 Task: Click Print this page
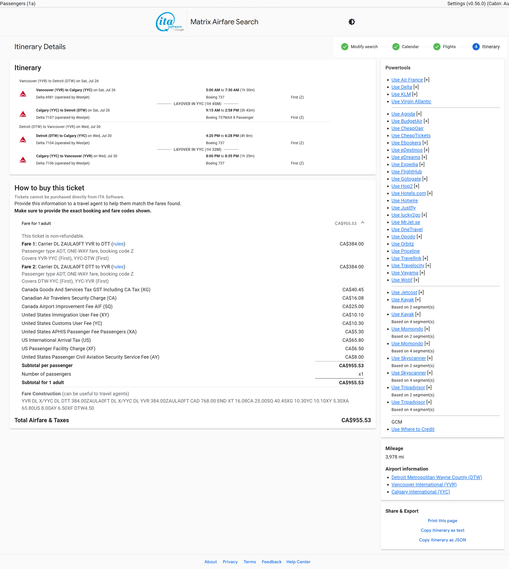tap(442, 520)
